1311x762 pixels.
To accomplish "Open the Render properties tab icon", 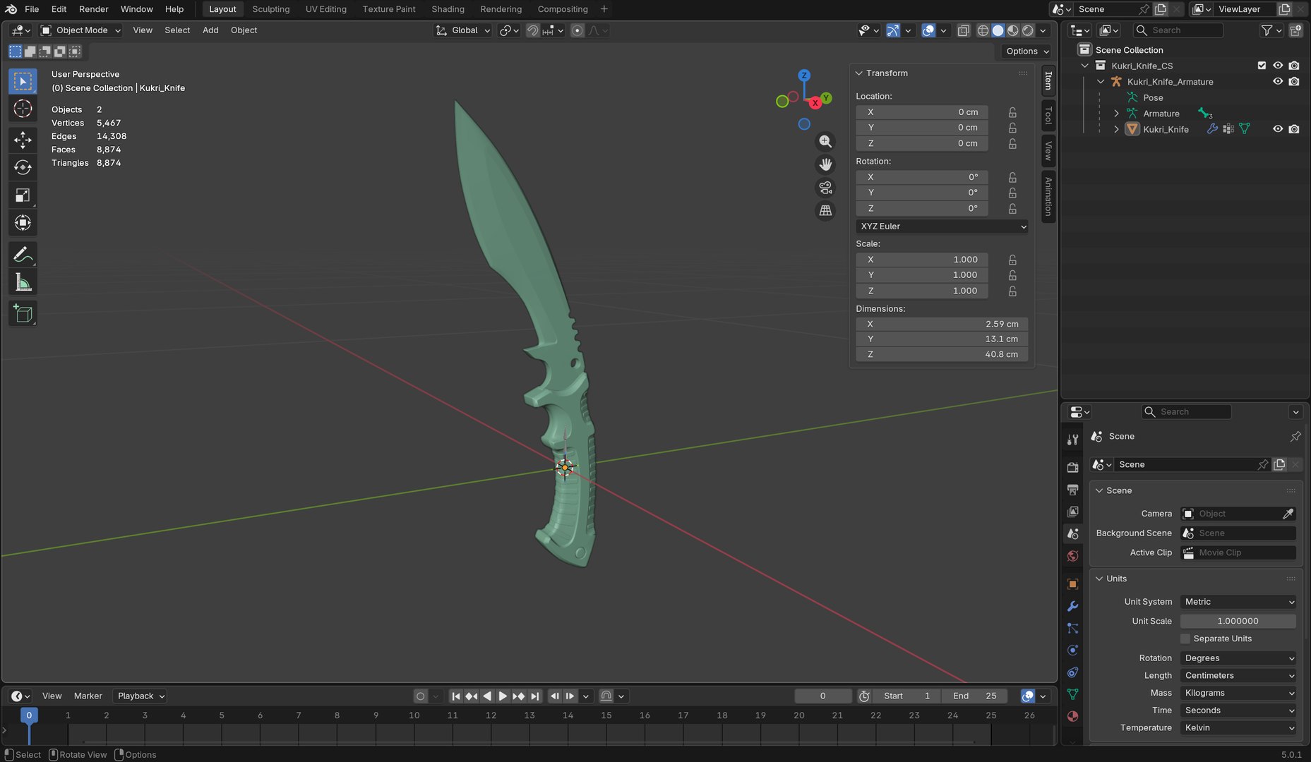I will point(1072,467).
